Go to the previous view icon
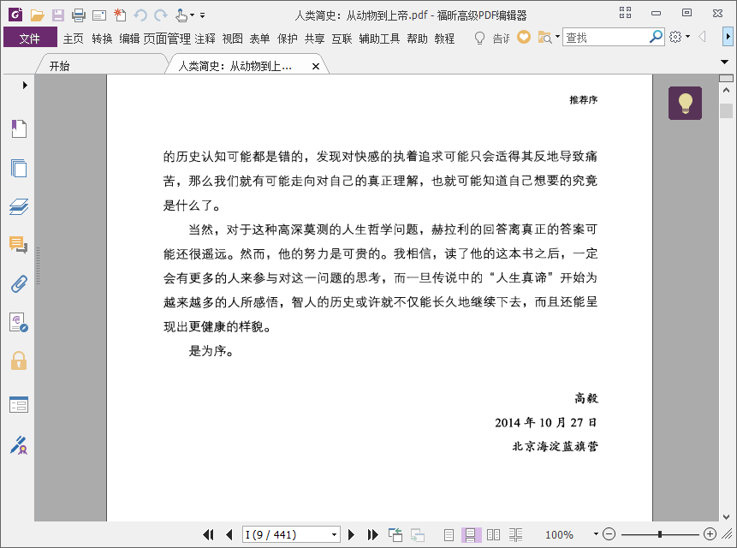 coord(395,534)
